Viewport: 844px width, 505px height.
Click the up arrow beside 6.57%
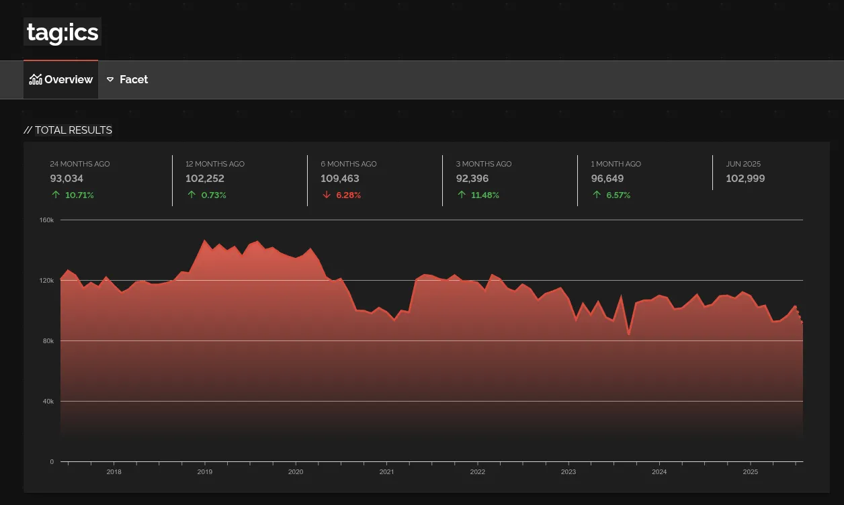(x=597, y=195)
